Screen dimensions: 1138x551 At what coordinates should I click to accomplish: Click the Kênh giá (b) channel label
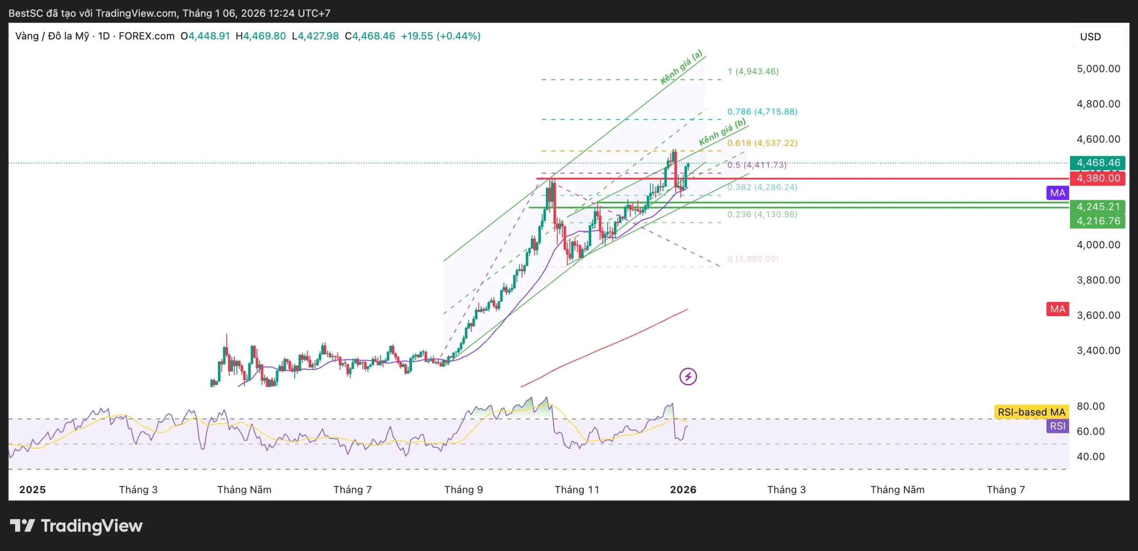[x=722, y=132]
